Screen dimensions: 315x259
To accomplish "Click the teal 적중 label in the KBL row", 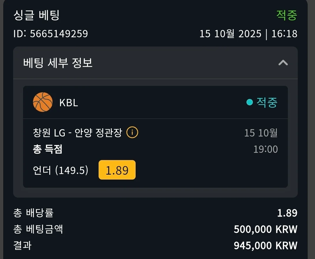I will click(267, 102).
